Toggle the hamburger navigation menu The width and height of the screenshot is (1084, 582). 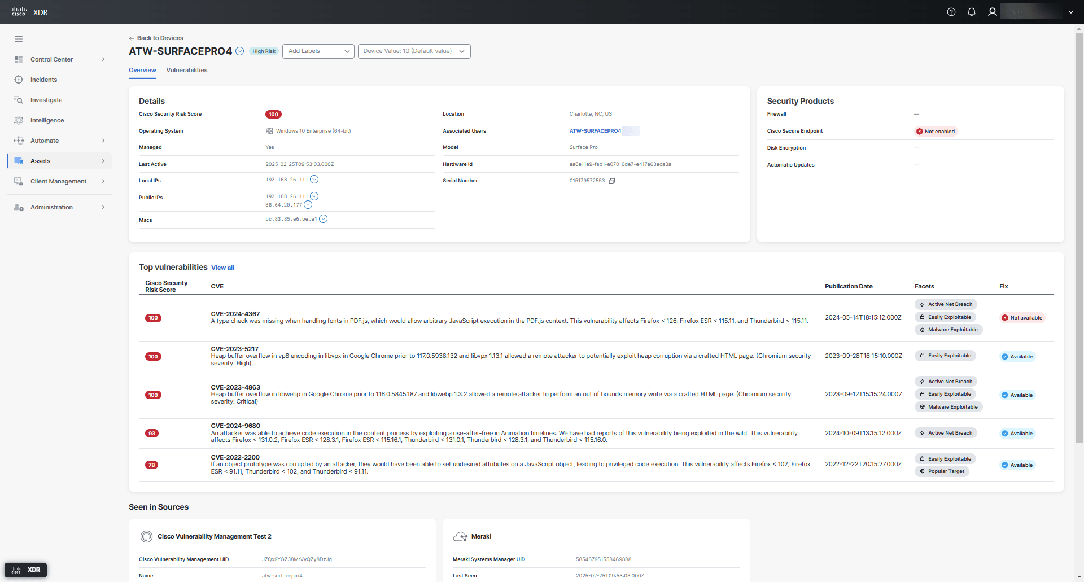click(x=19, y=39)
